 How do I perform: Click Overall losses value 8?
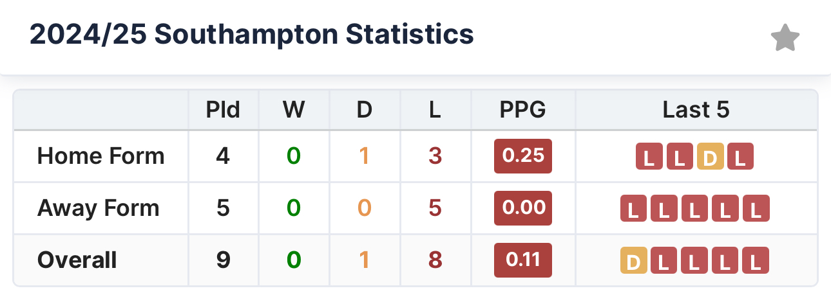tap(435, 260)
